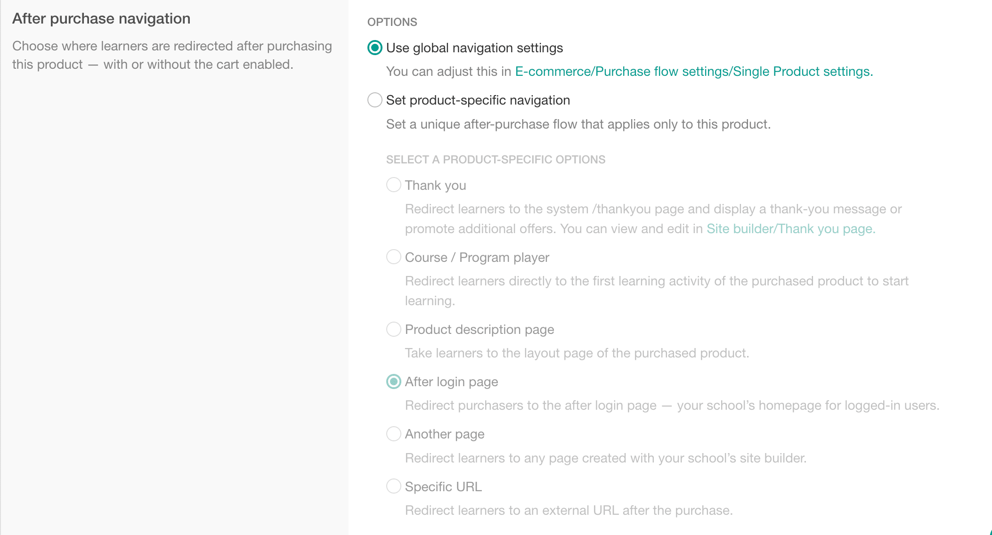Click the "Another page" label text
This screenshot has height=535, width=992.
click(444, 434)
